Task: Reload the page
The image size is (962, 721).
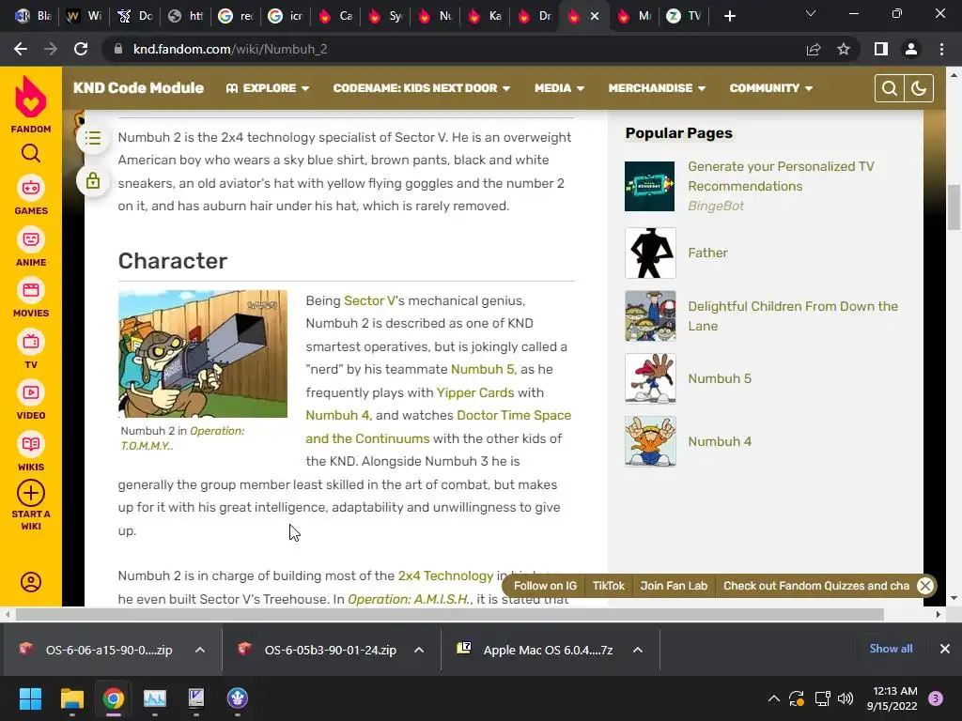Action: 81,49
